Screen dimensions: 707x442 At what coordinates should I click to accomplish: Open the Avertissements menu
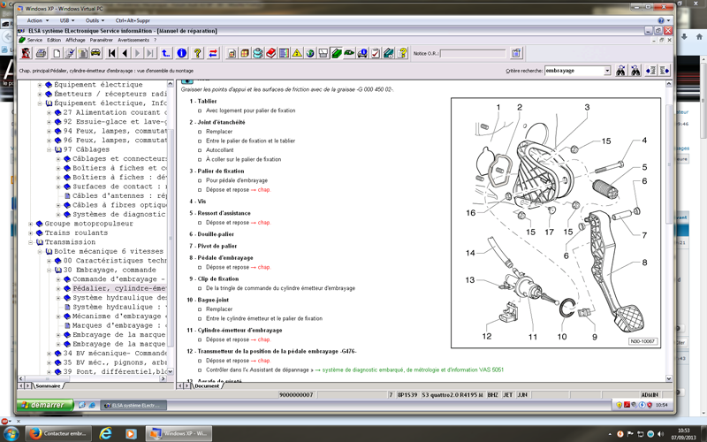click(133, 40)
